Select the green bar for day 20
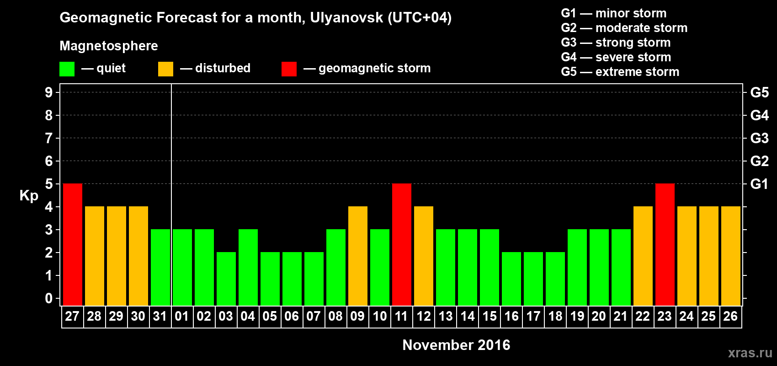This screenshot has width=777, height=366. (599, 268)
